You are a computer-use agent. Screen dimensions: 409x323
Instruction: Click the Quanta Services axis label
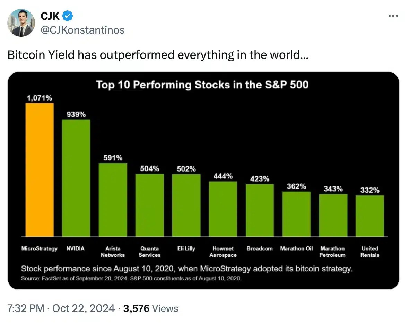[x=149, y=252]
